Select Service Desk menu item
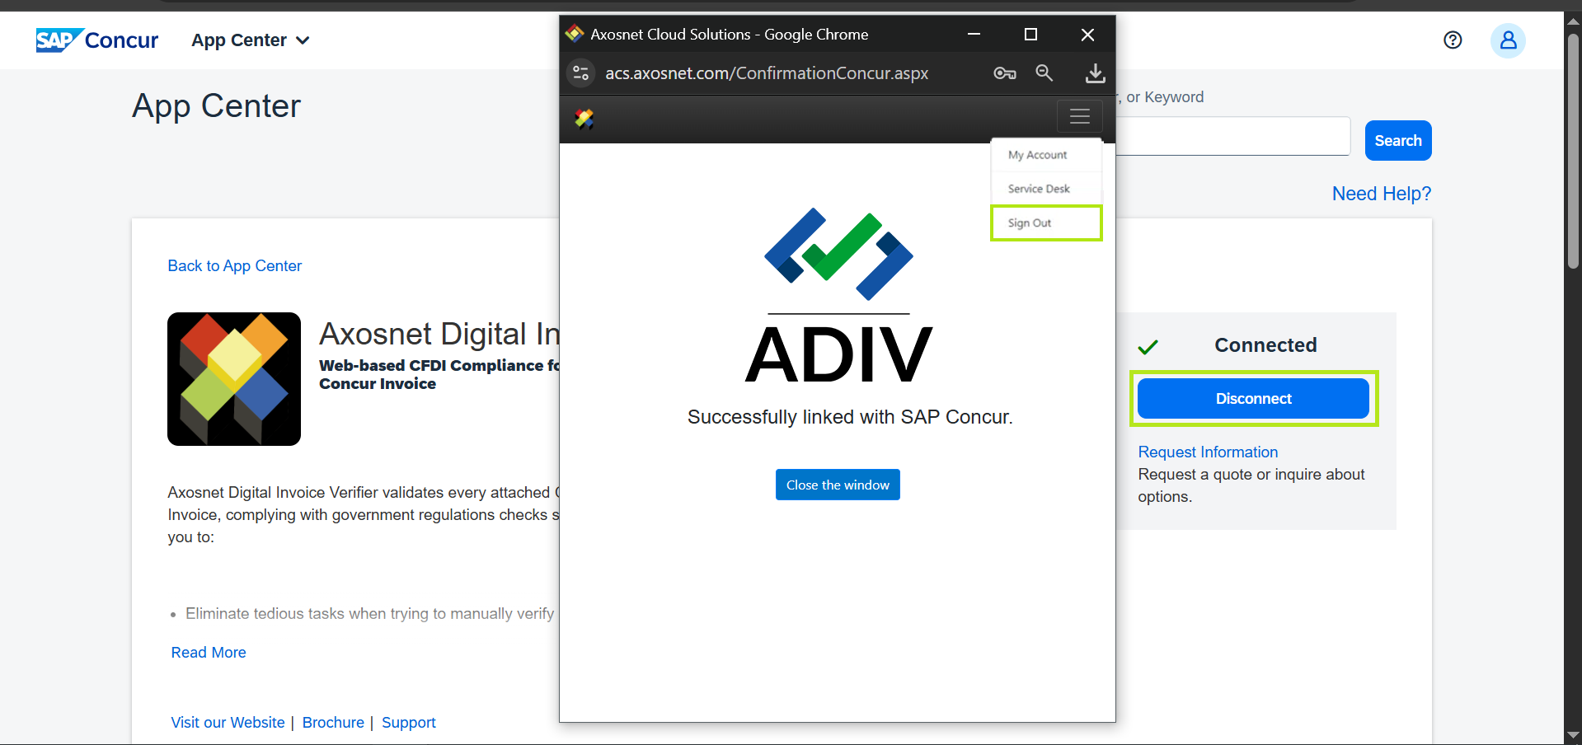The height and width of the screenshot is (745, 1582). pyautogui.click(x=1039, y=189)
